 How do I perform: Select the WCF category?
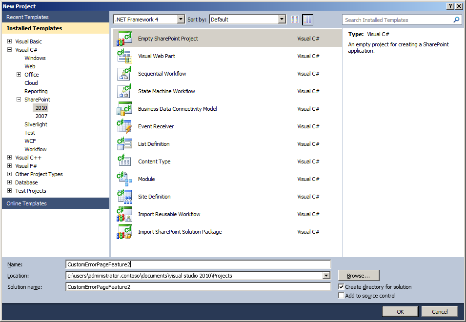click(x=30, y=141)
